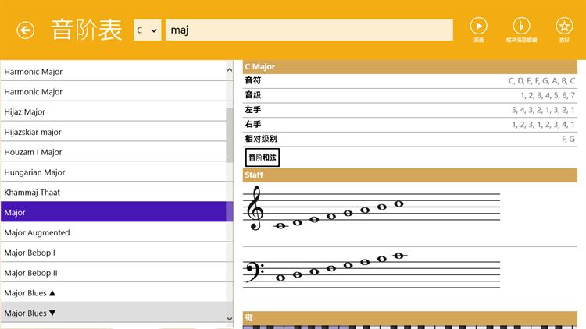The width and height of the screenshot is (586, 329).
Task: Click the degrees value 1, 2, 3, 4, 5, 6, 7
Action: coord(548,95)
